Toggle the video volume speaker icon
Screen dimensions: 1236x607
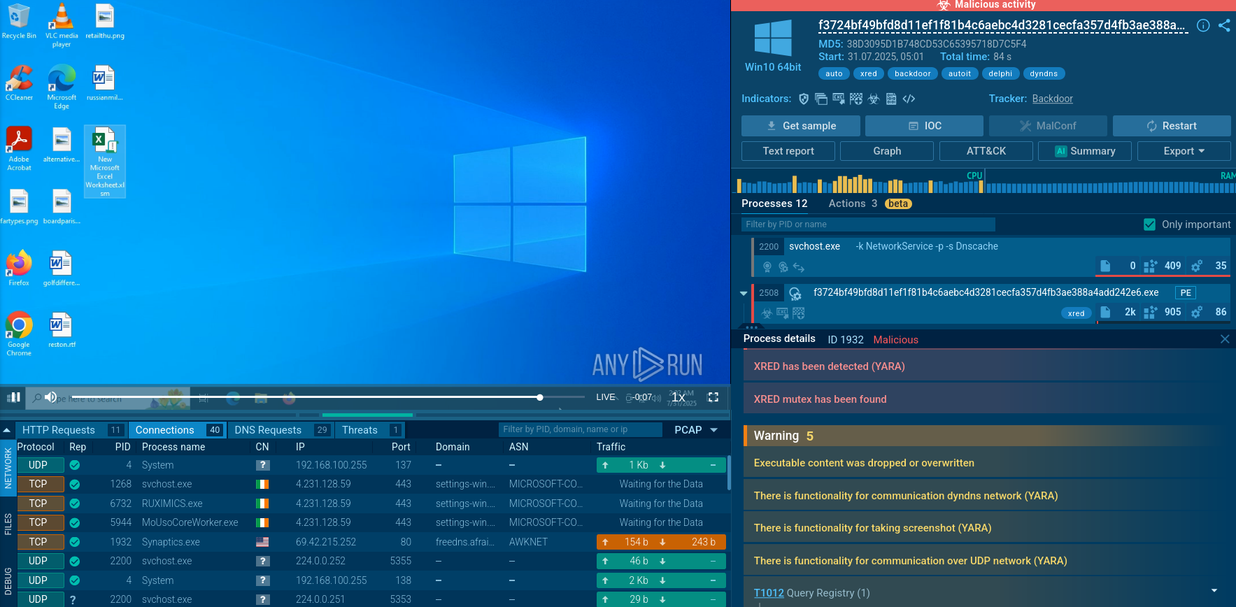pos(50,397)
